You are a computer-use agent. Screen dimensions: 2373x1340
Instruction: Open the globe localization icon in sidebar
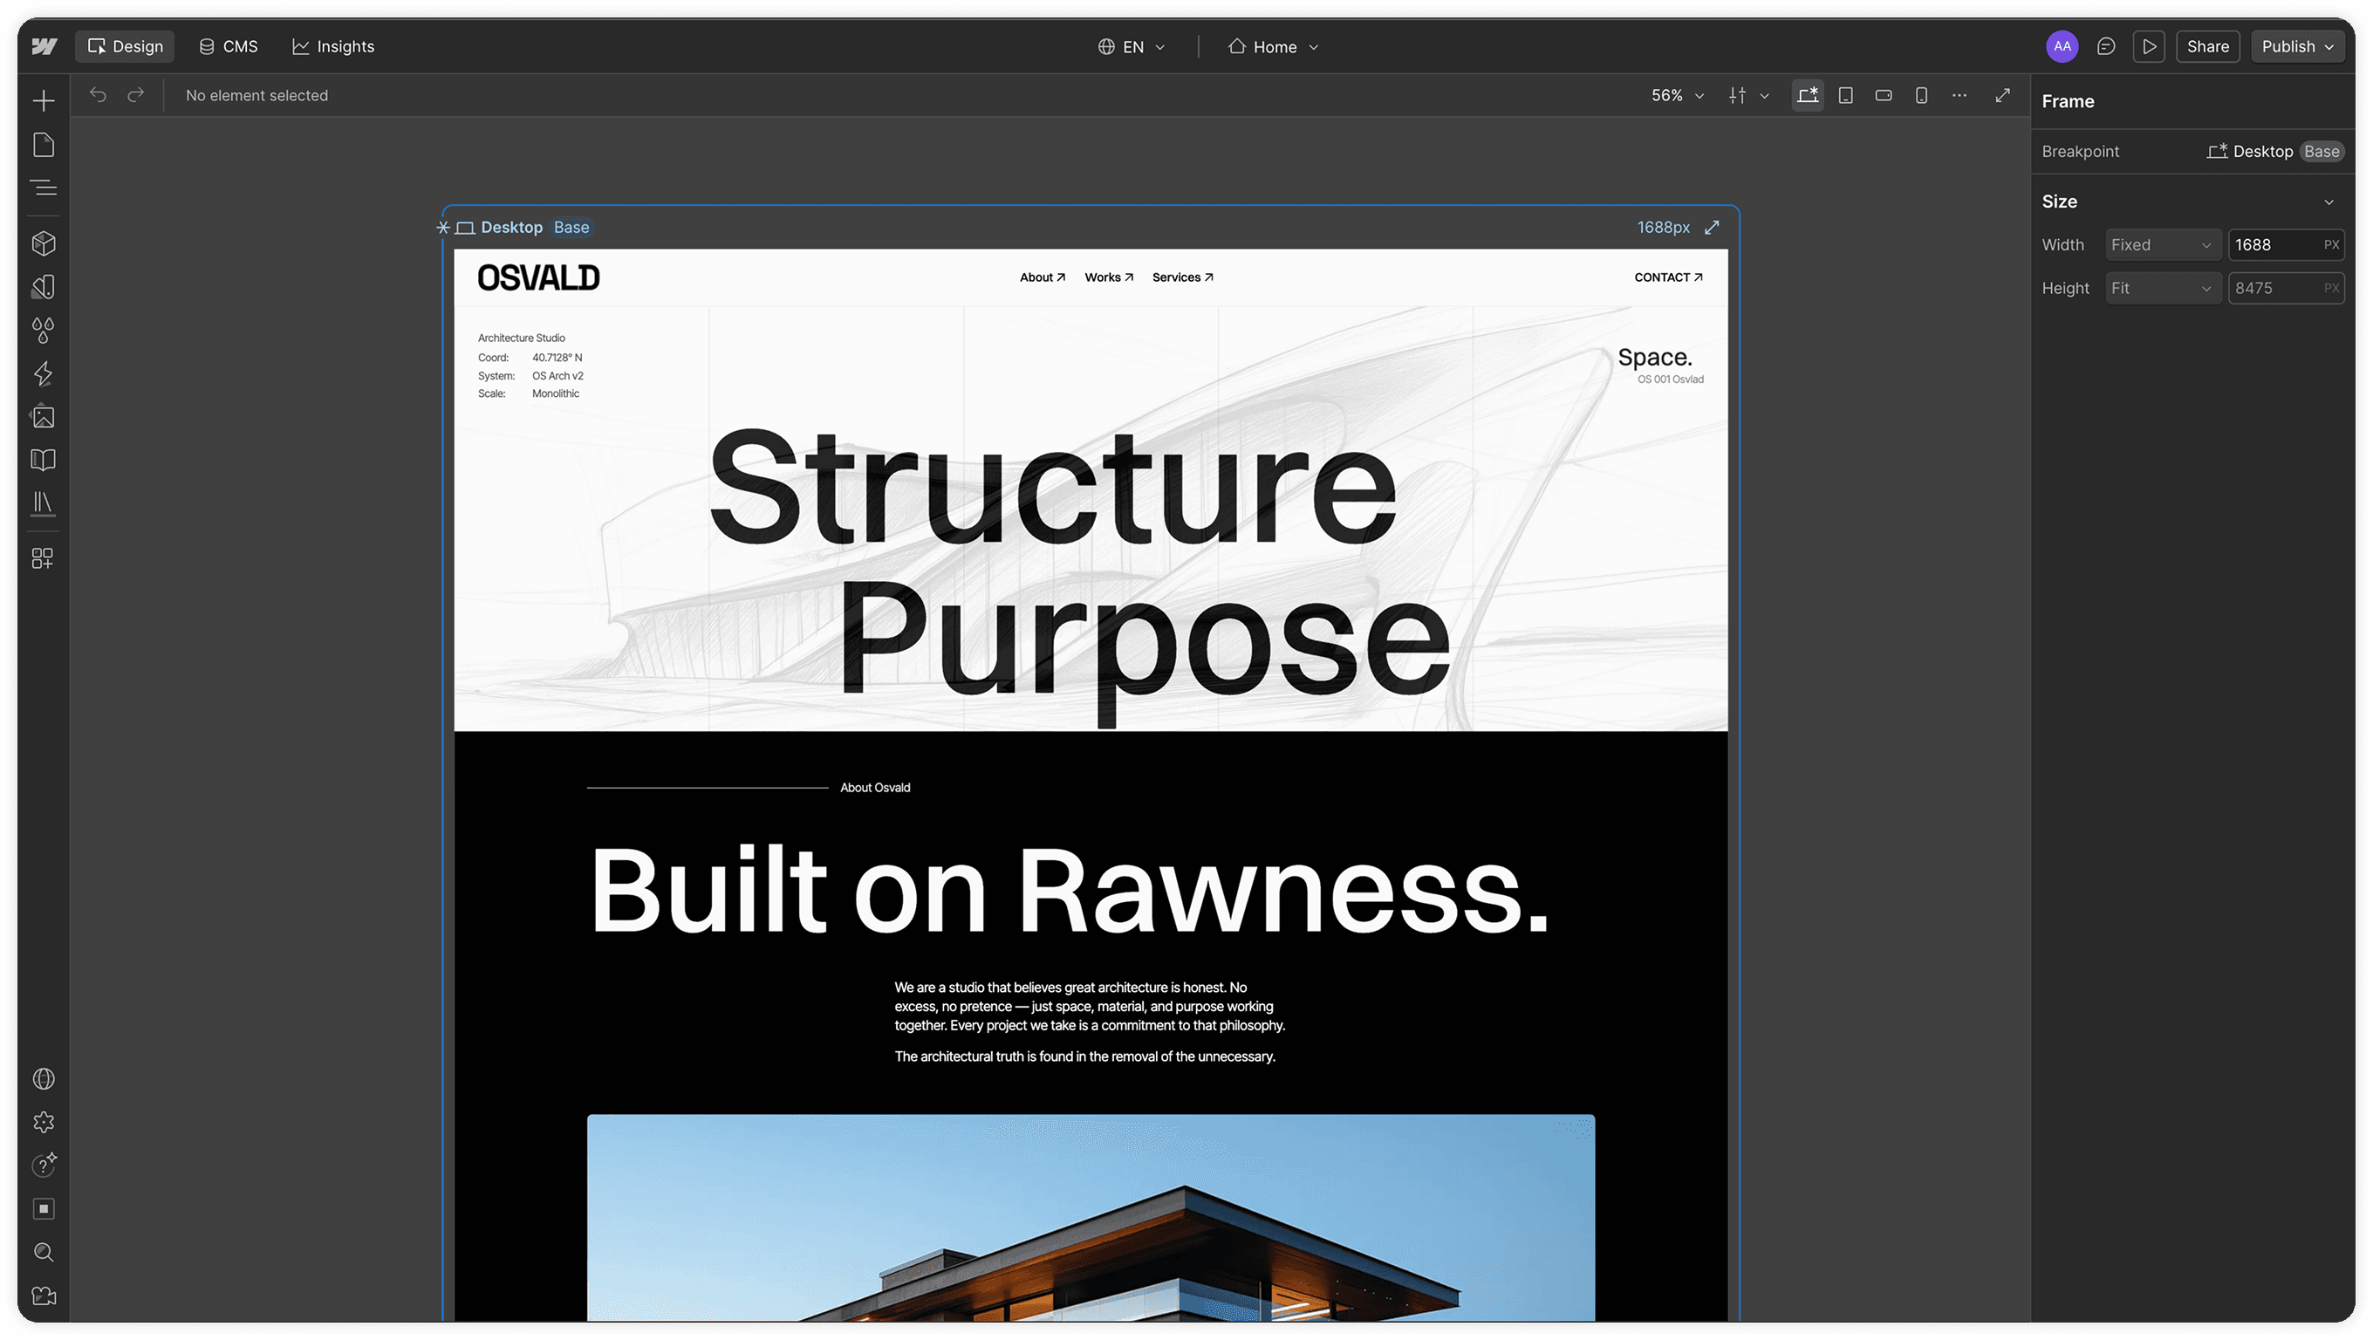tap(44, 1078)
